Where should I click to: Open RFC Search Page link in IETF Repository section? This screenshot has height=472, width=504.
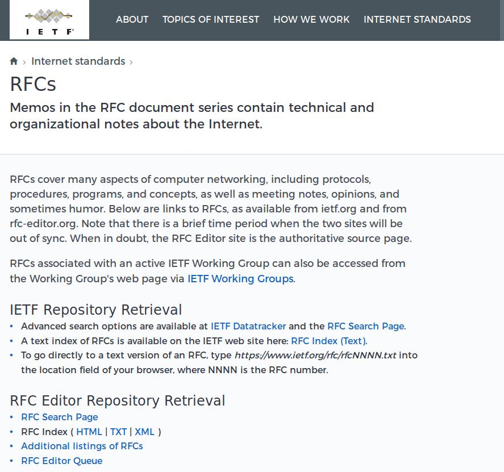(366, 326)
